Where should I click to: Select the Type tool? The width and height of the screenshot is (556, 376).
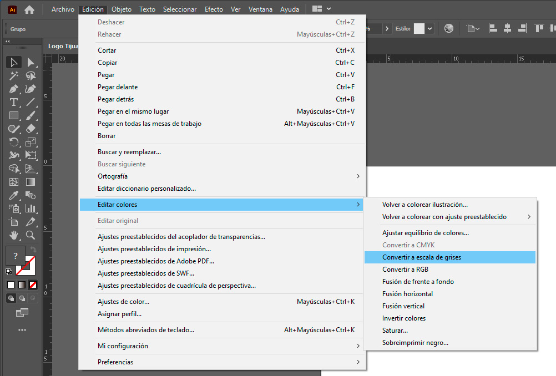pos(14,103)
